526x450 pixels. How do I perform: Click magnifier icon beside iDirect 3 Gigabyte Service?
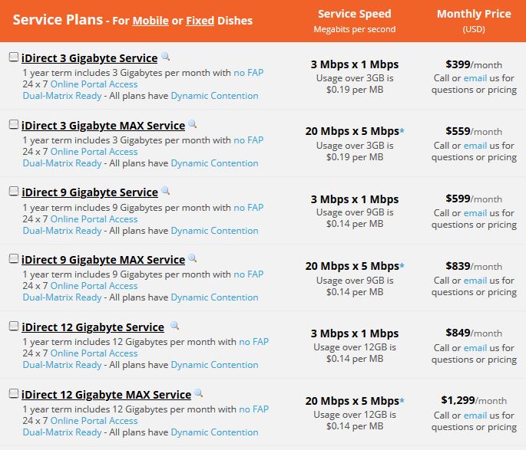165,57
